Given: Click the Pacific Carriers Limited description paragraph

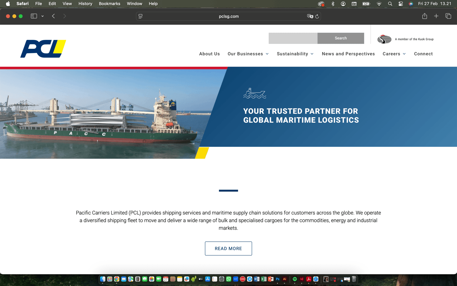Looking at the screenshot, I should click(228, 220).
